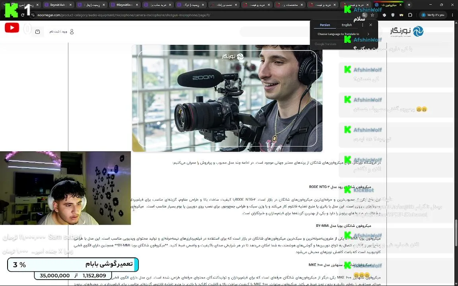Viewport: 458px width, 286px height.
Task: Switch to the مشخصات tab
Action: [291, 5]
